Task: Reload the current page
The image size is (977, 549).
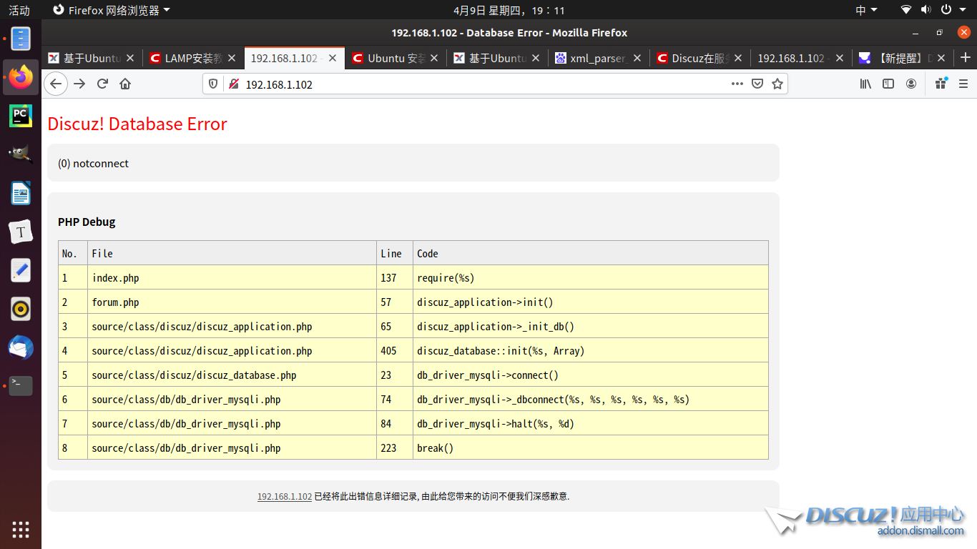Action: point(102,84)
